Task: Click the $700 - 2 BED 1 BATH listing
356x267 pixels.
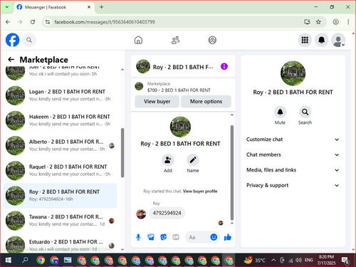Action: pos(179,90)
